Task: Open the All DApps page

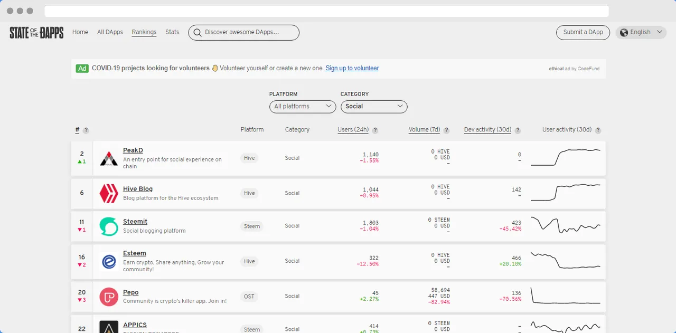Action: pyautogui.click(x=110, y=32)
